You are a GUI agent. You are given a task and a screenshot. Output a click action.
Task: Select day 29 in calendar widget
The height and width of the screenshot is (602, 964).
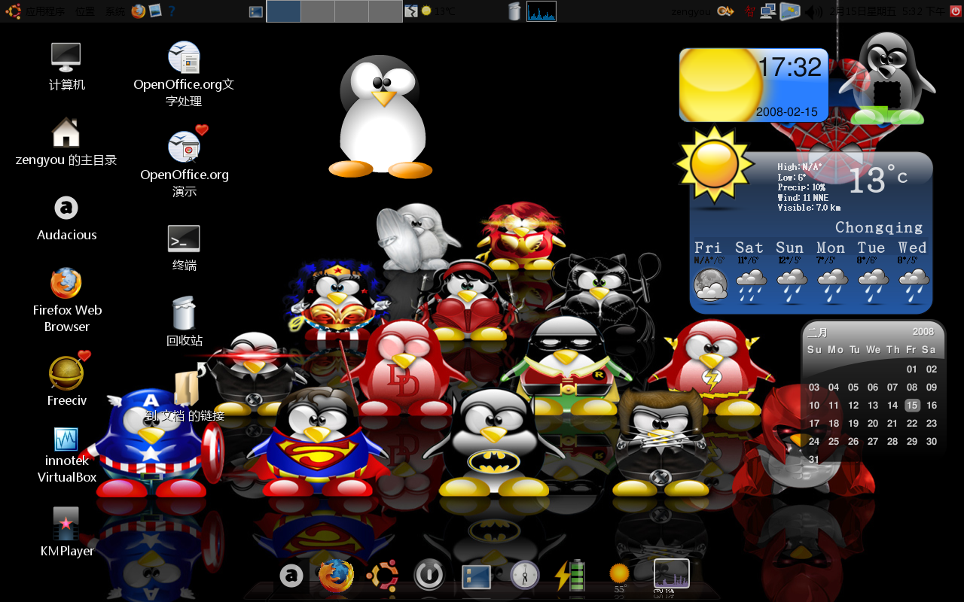(912, 442)
